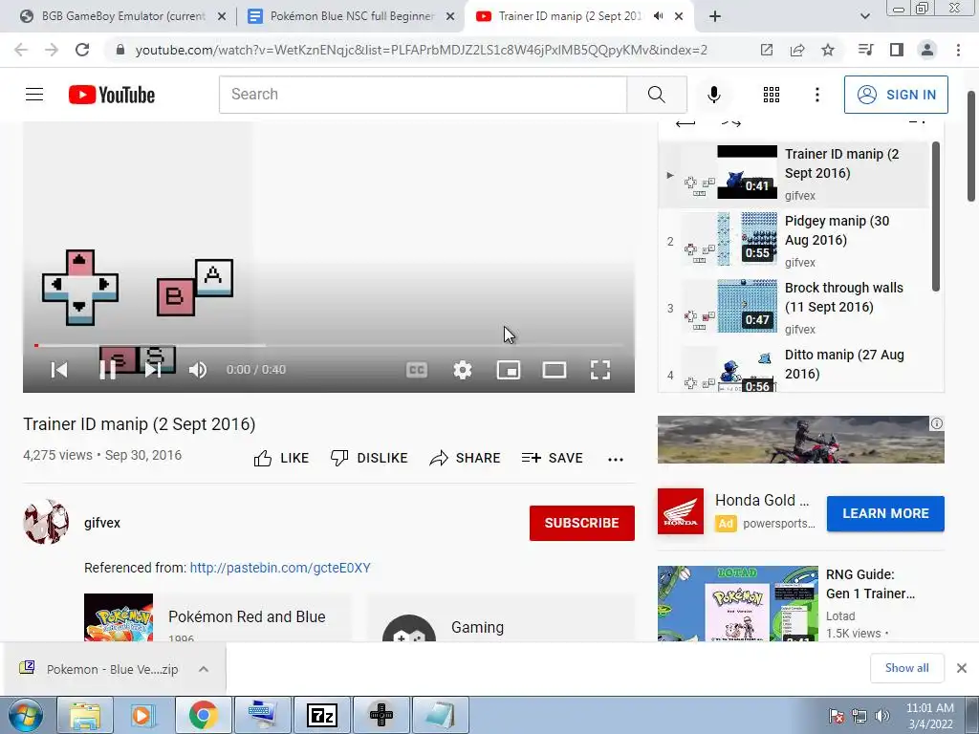Click the search magnifier button

pyautogui.click(x=656, y=95)
